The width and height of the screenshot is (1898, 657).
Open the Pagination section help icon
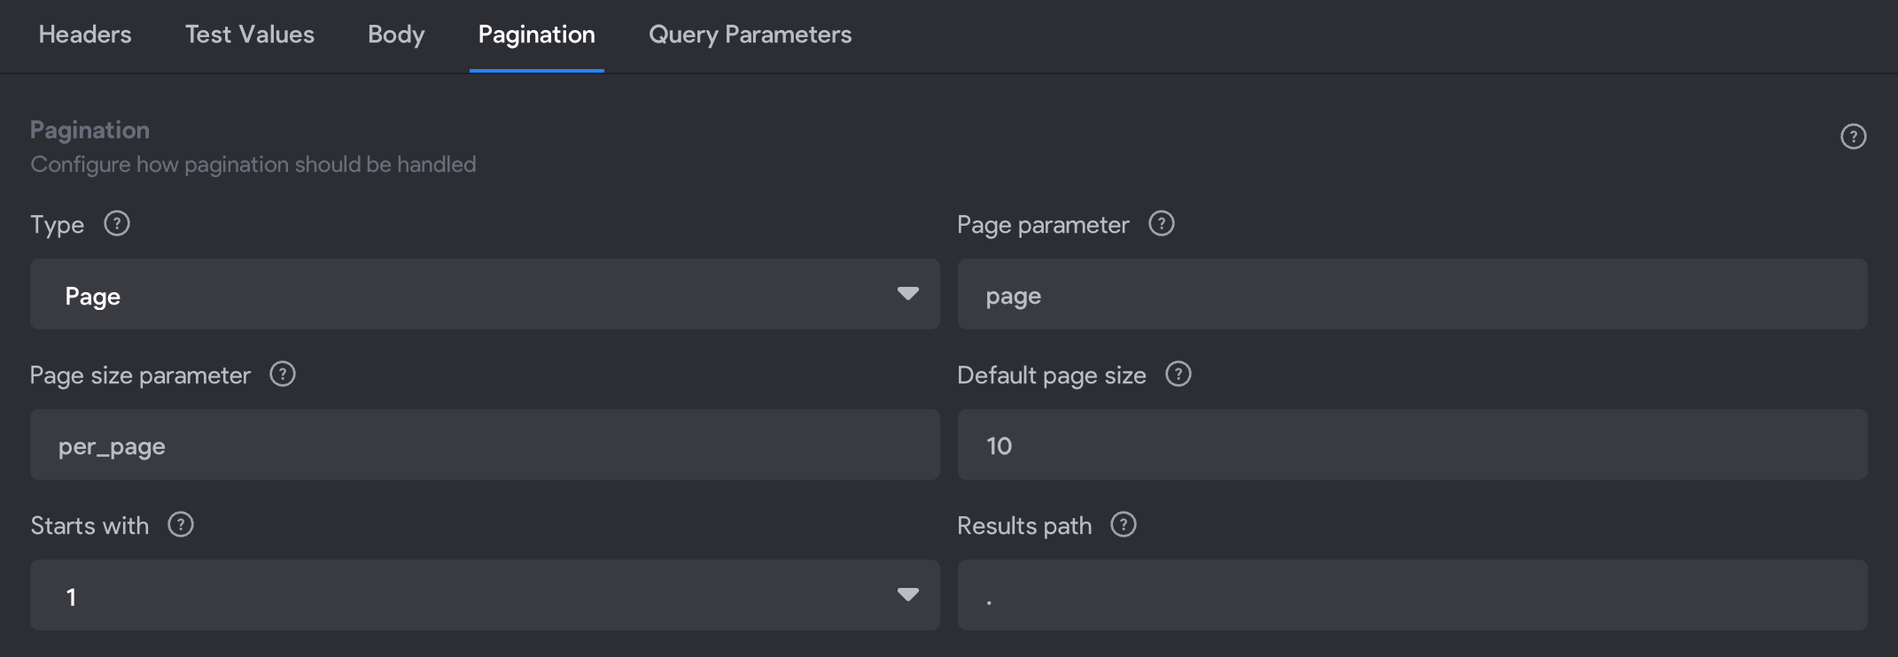[1853, 136]
